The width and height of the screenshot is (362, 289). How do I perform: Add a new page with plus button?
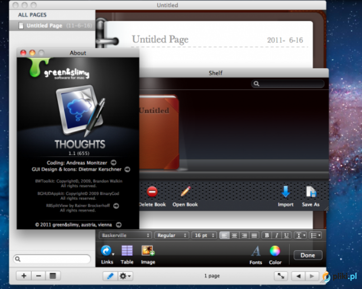click(24, 275)
